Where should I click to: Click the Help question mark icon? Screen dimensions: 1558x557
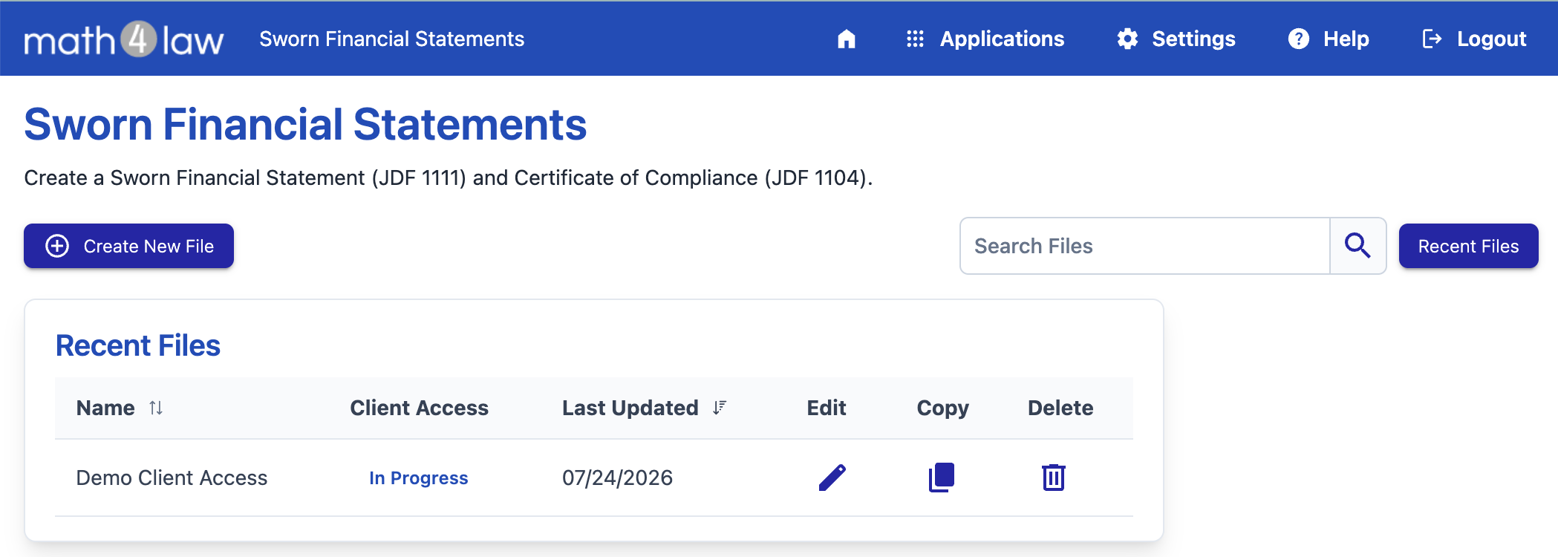tap(1299, 39)
